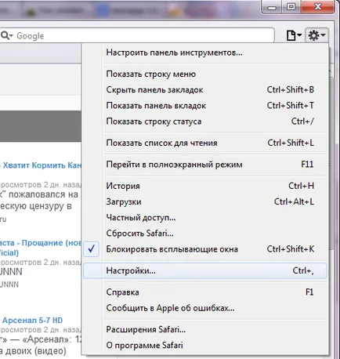Viewport: 340px width, 359px height.
Task: Select Показать список для чтения
Action: [205, 143]
